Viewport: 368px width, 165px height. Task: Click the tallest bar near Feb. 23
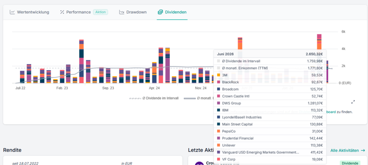(x=81, y=61)
